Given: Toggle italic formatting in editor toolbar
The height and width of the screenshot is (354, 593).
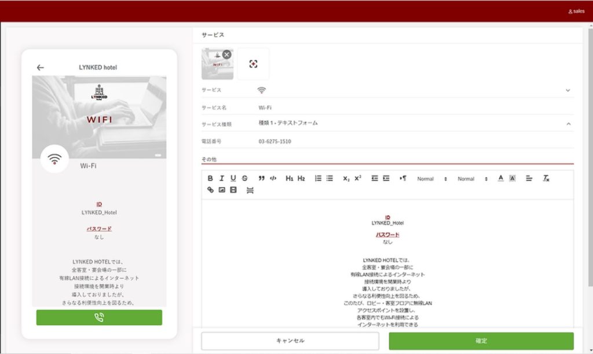Looking at the screenshot, I should (222, 178).
